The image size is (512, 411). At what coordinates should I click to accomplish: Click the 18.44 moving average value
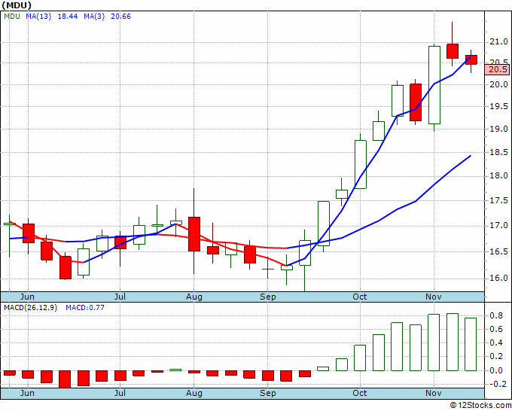pyautogui.click(x=68, y=17)
